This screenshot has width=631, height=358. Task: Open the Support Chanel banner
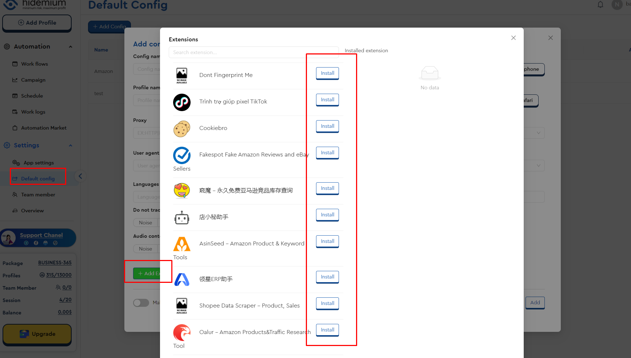coord(38,238)
